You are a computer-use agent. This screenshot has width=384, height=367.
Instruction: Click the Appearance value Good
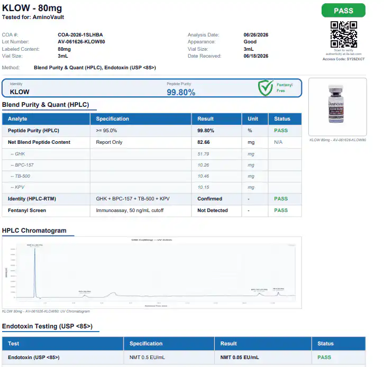pos(250,42)
